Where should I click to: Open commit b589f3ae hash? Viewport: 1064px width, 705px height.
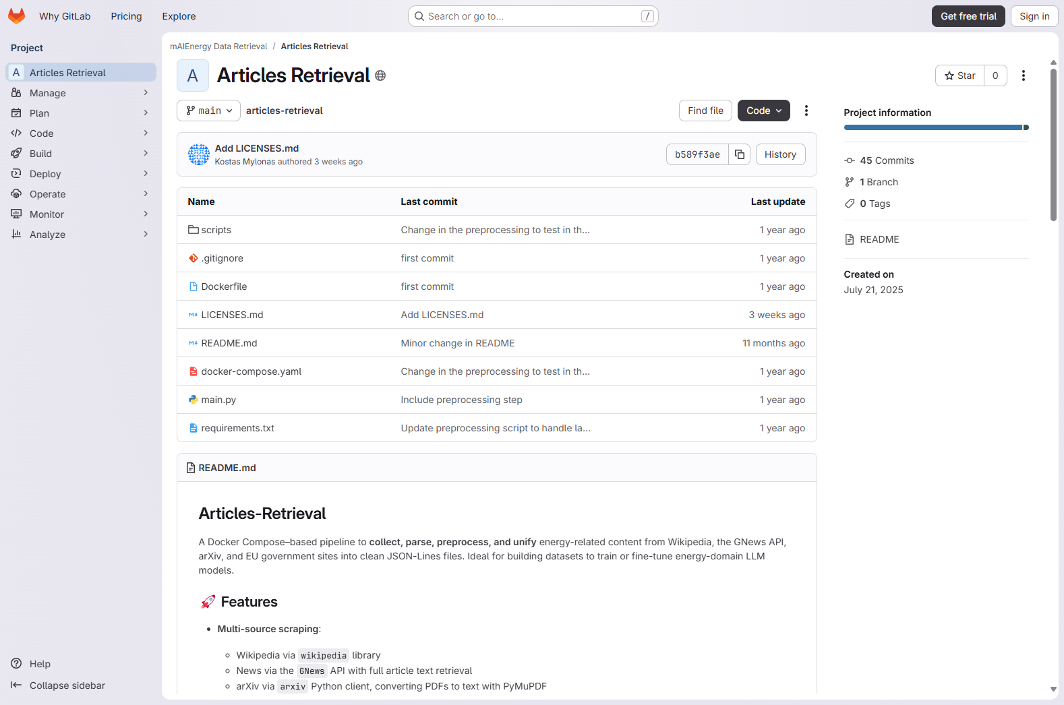click(x=697, y=154)
